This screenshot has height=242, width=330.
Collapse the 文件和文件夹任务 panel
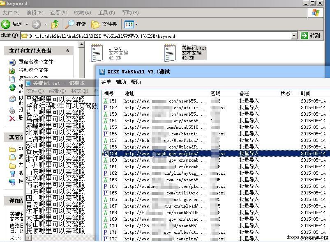coord(67,50)
